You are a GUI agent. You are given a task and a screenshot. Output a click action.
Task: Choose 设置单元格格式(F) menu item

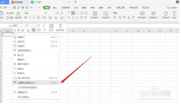pos(36,83)
